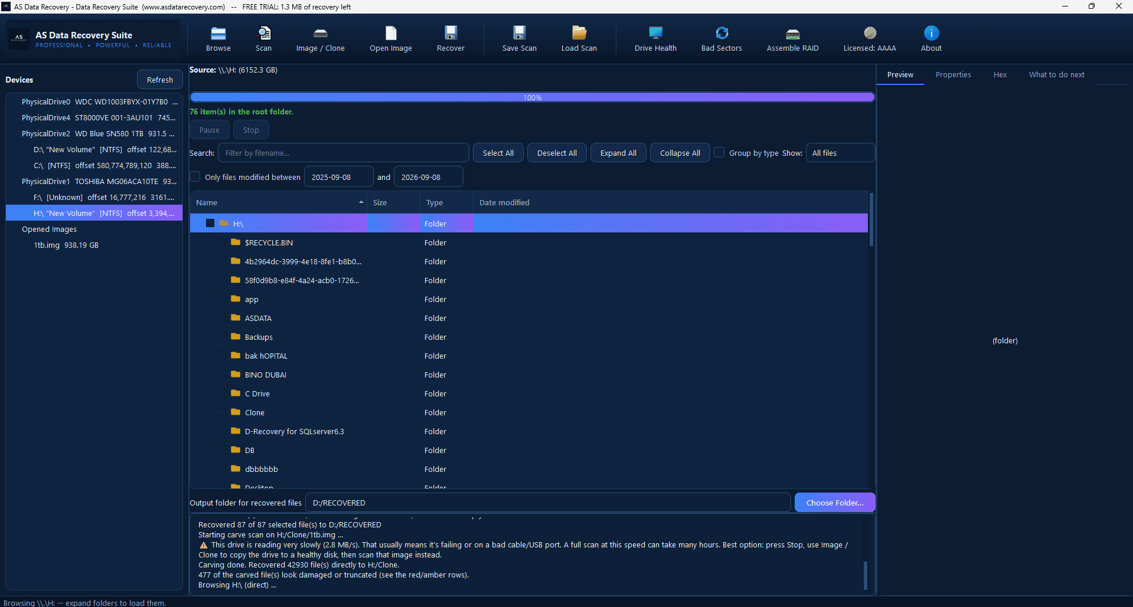Screen dimensions: 1133x607
Task: Select PhysicalDrive2 WD Blue SN580 device
Action: (98, 134)
